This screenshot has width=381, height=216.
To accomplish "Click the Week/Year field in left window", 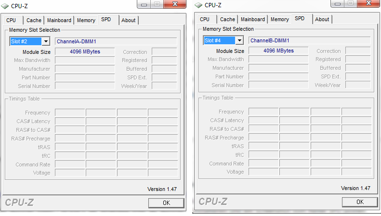I will coord(165,86).
